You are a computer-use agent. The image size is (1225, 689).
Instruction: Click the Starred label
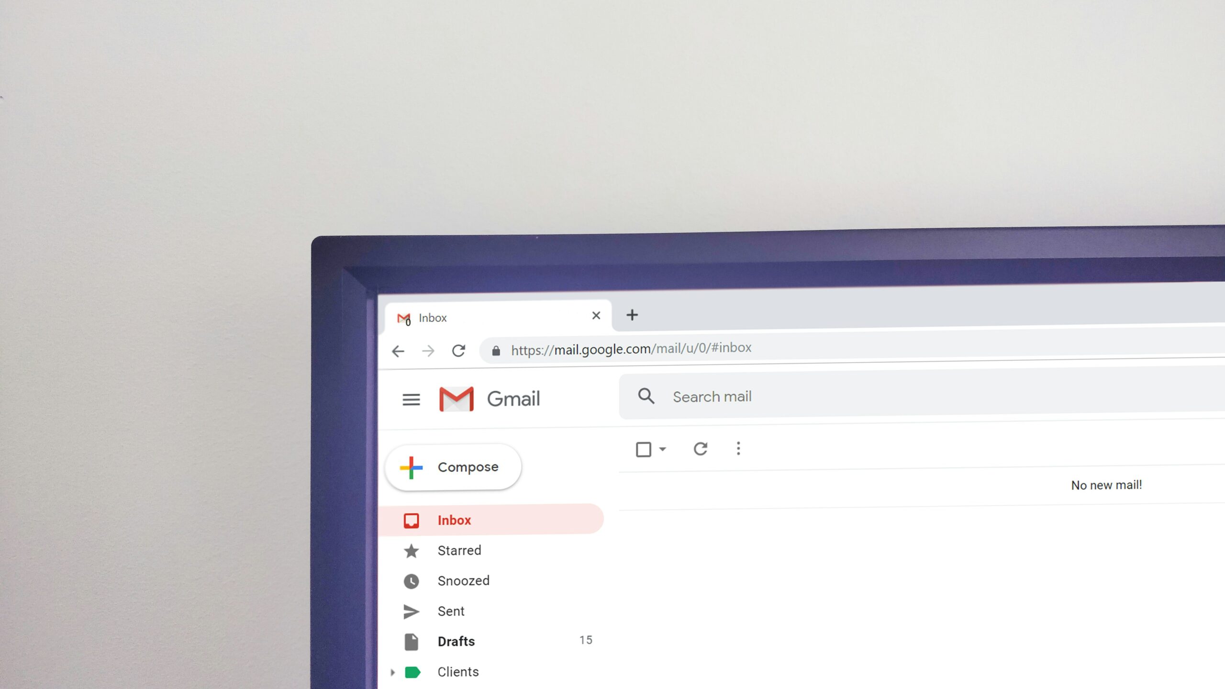pyautogui.click(x=458, y=549)
